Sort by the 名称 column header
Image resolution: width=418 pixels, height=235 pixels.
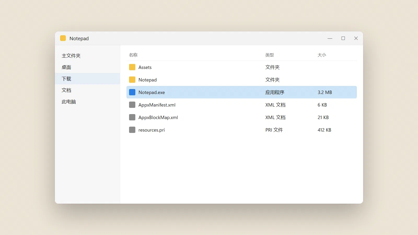tap(133, 55)
